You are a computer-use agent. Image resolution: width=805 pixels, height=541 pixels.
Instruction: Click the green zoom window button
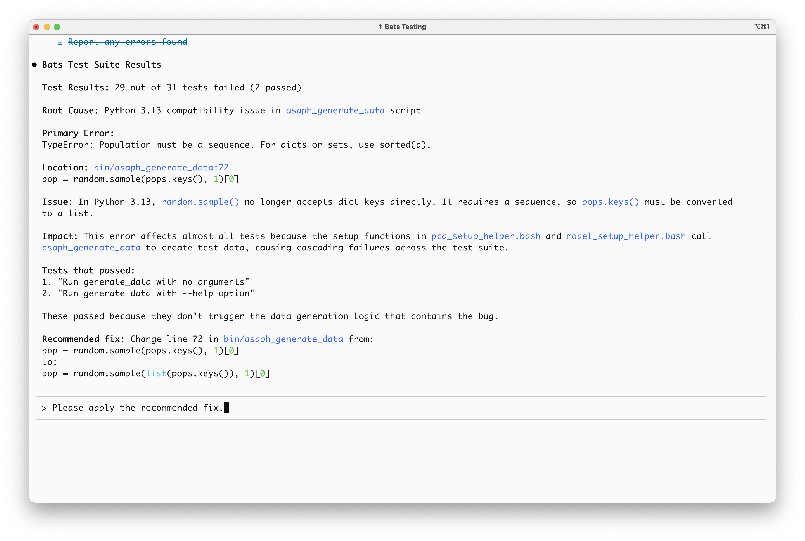click(x=57, y=27)
